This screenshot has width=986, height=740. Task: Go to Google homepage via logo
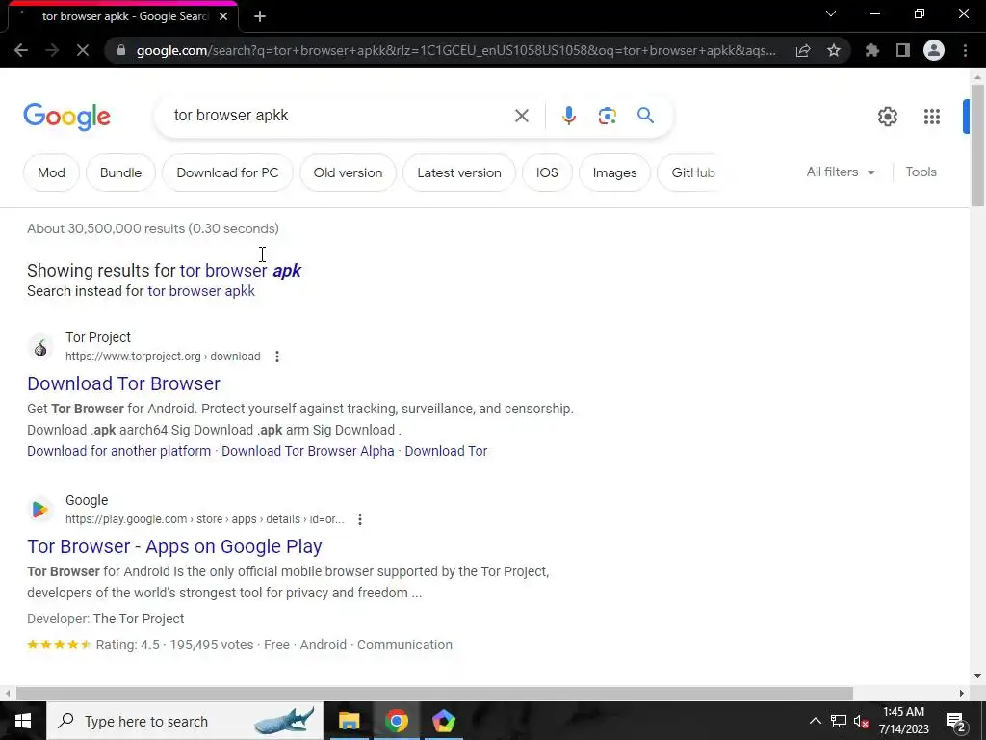66,118
